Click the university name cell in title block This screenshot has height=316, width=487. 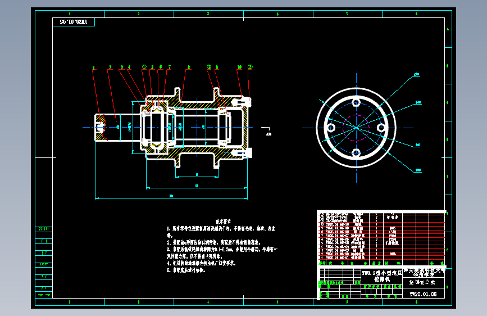[x=424, y=273]
